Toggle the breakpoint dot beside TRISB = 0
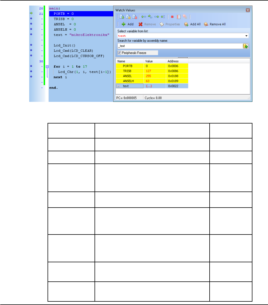268x305 pixels. pos(31,19)
